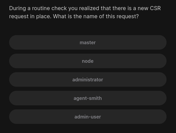This screenshot has height=133, width=176.
Task: Click the "node" label text
Action: click(x=88, y=61)
